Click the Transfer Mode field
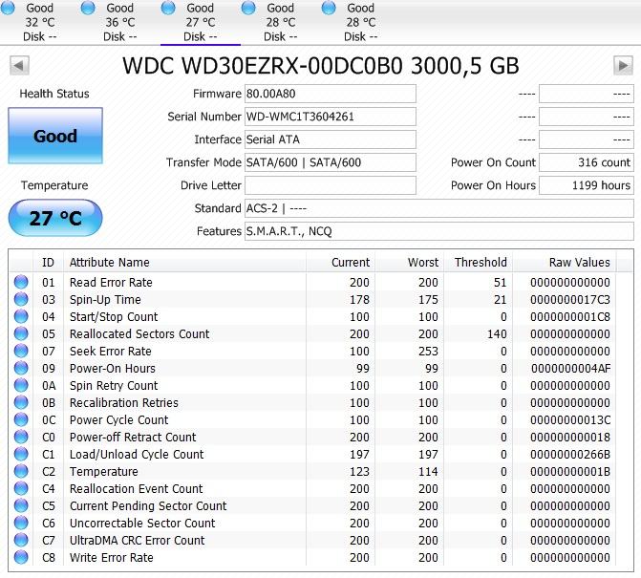The width and height of the screenshot is (641, 578). pos(331,162)
